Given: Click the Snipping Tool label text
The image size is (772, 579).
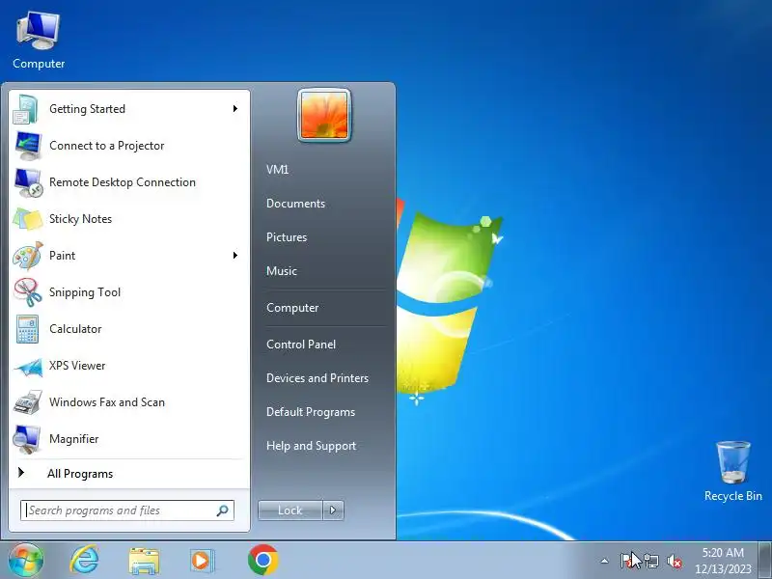Looking at the screenshot, I should (85, 292).
